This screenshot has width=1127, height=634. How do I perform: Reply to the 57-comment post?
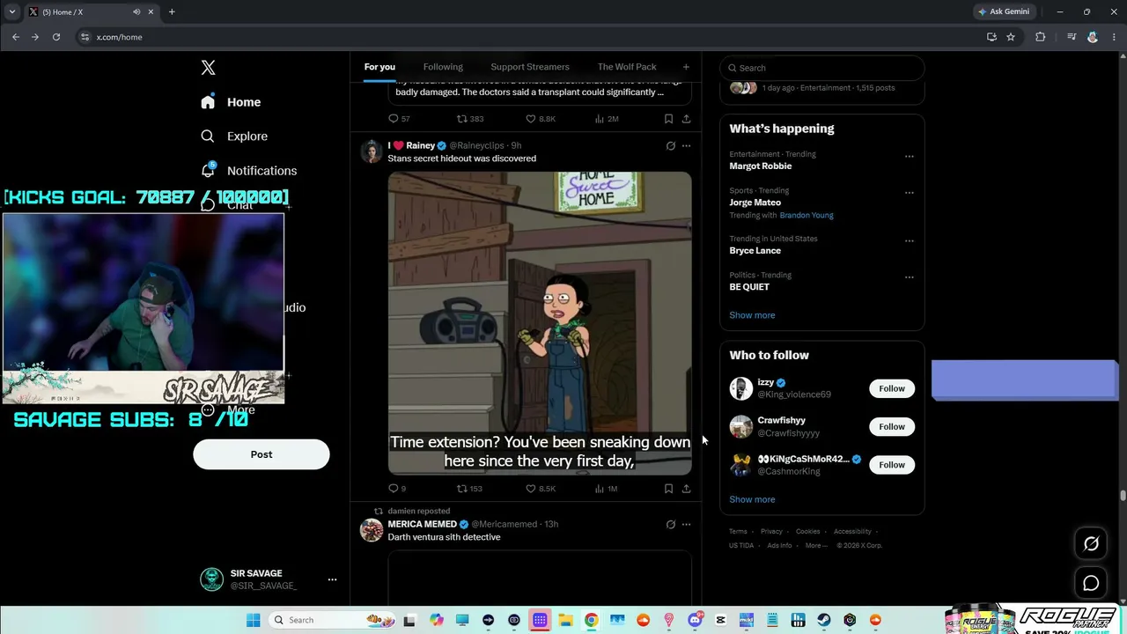pos(399,119)
